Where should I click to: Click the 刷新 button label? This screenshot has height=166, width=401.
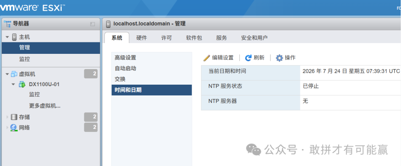(259, 58)
